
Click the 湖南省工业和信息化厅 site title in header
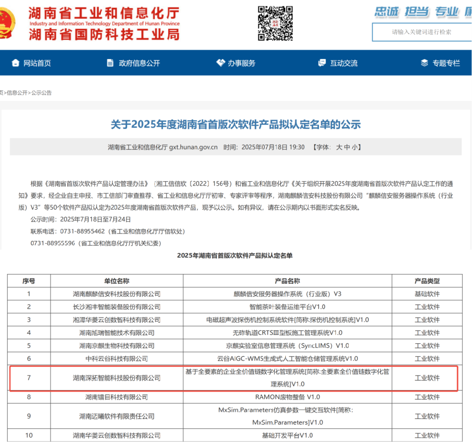[104, 13]
